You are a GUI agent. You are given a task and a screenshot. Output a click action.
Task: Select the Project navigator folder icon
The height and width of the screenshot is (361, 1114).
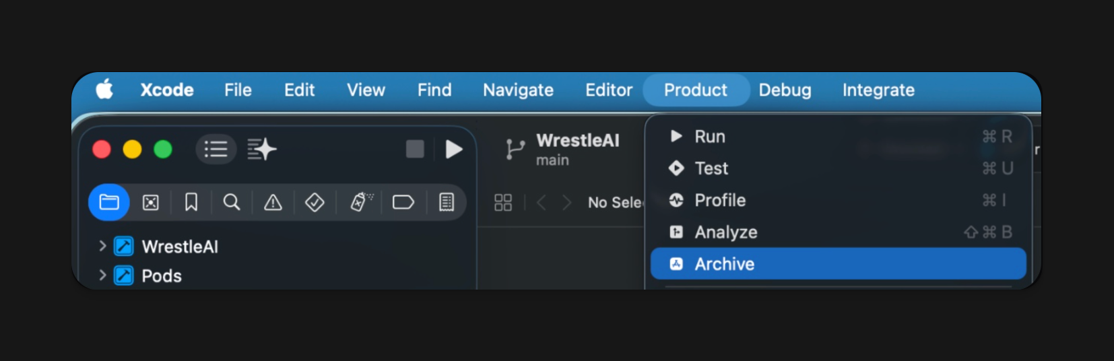point(109,202)
